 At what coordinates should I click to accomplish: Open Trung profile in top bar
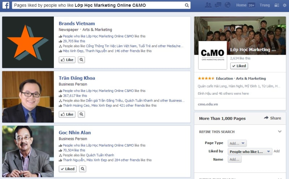pos(264,5)
